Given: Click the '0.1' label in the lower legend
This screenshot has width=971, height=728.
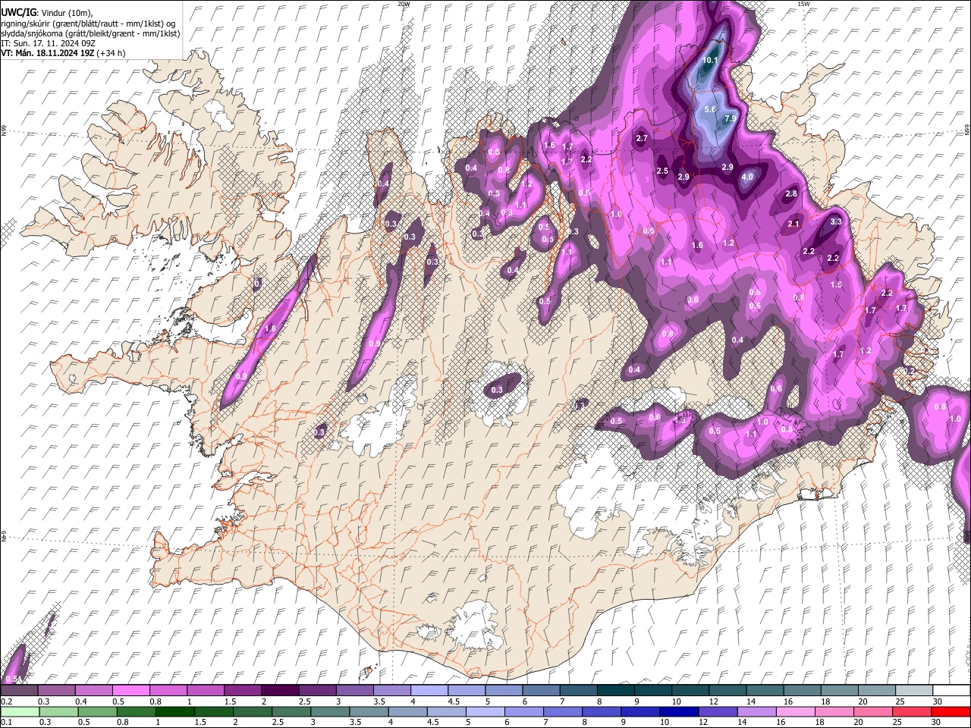Looking at the screenshot, I should tap(7, 723).
